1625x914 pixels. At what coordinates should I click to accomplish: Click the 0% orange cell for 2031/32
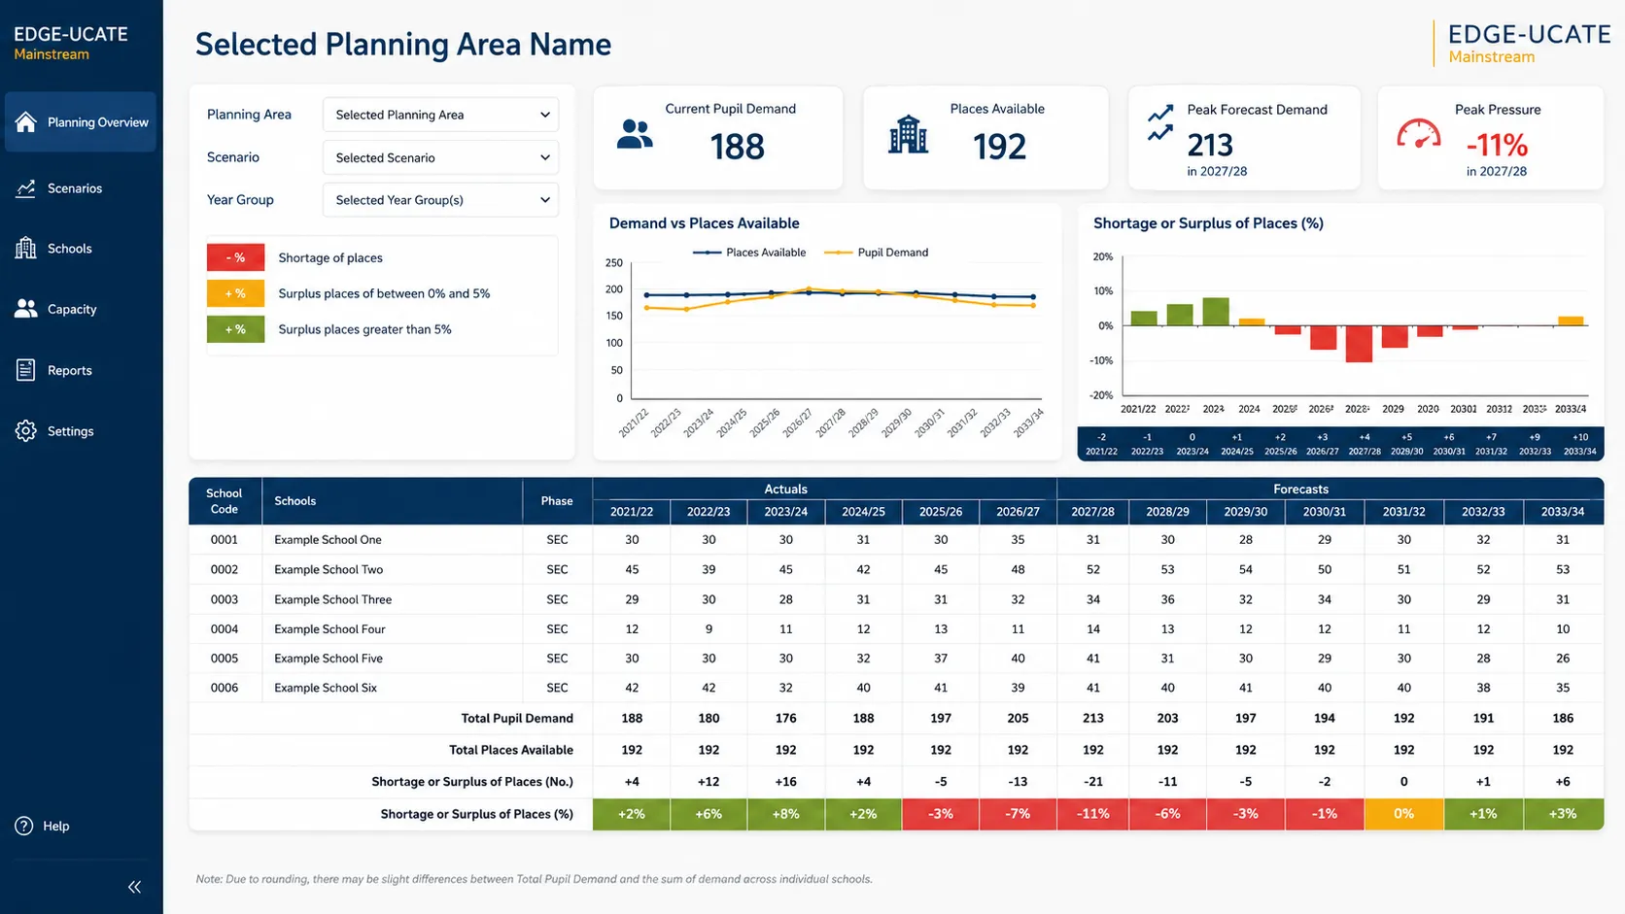coord(1404,814)
